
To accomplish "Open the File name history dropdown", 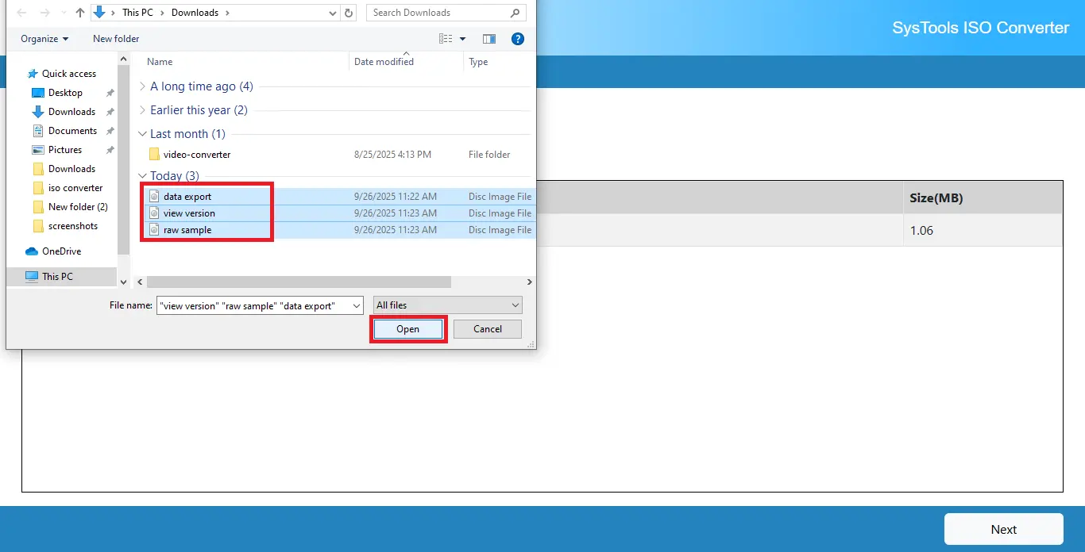I will [x=356, y=305].
